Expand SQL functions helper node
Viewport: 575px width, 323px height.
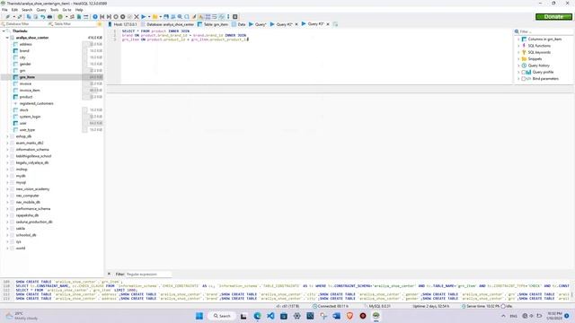[518, 46]
